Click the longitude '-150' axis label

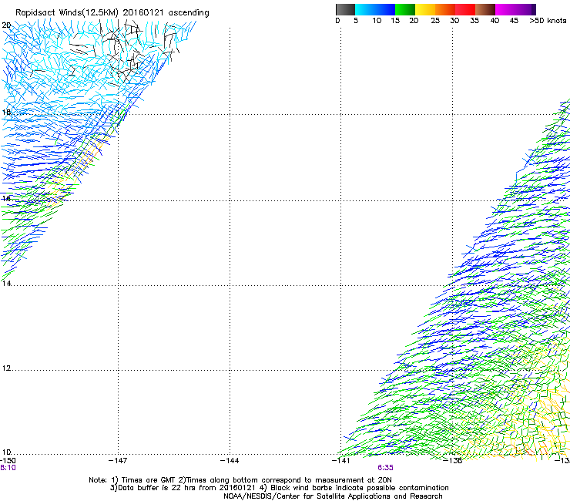[x=7, y=460]
